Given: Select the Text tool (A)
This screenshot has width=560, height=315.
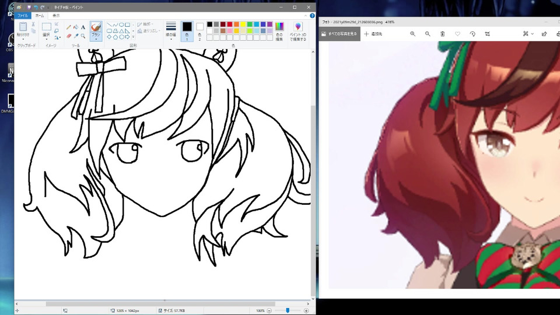Looking at the screenshot, I should (83, 27).
